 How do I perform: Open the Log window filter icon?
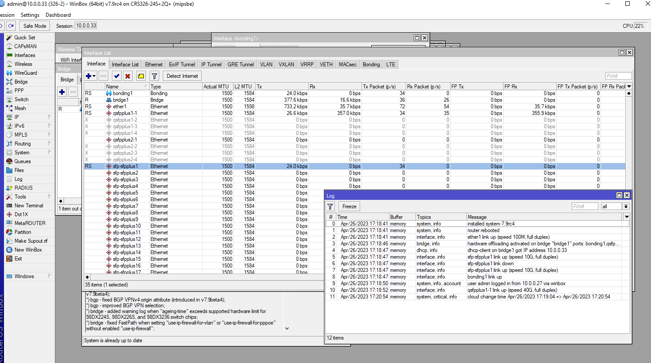pyautogui.click(x=330, y=206)
